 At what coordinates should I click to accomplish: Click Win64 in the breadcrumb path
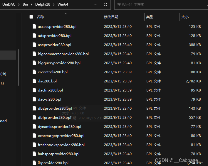(x=63, y=4)
